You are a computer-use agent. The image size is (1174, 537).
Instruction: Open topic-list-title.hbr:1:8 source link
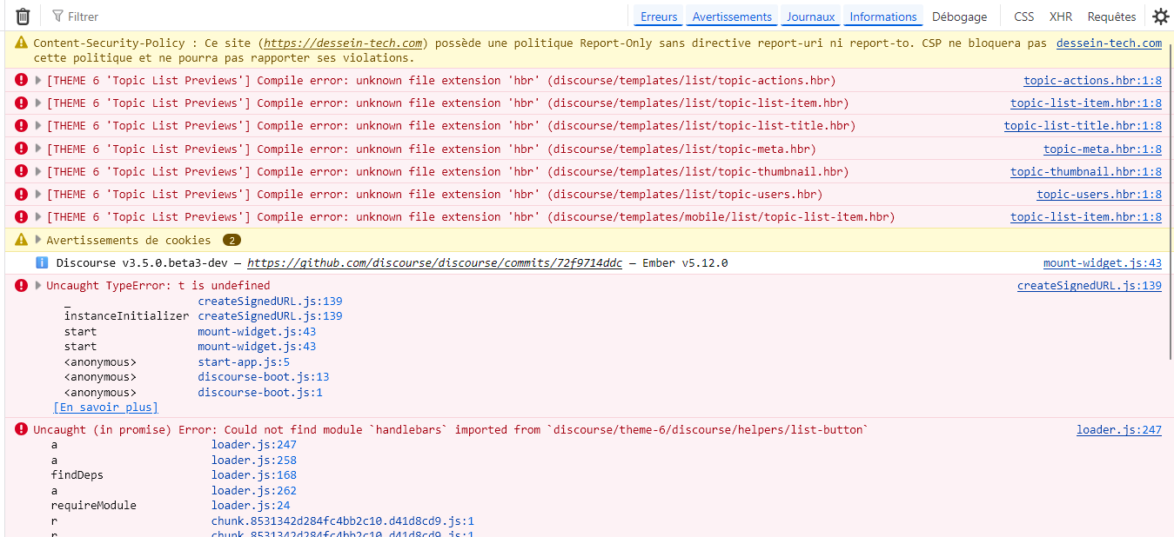tap(1083, 125)
